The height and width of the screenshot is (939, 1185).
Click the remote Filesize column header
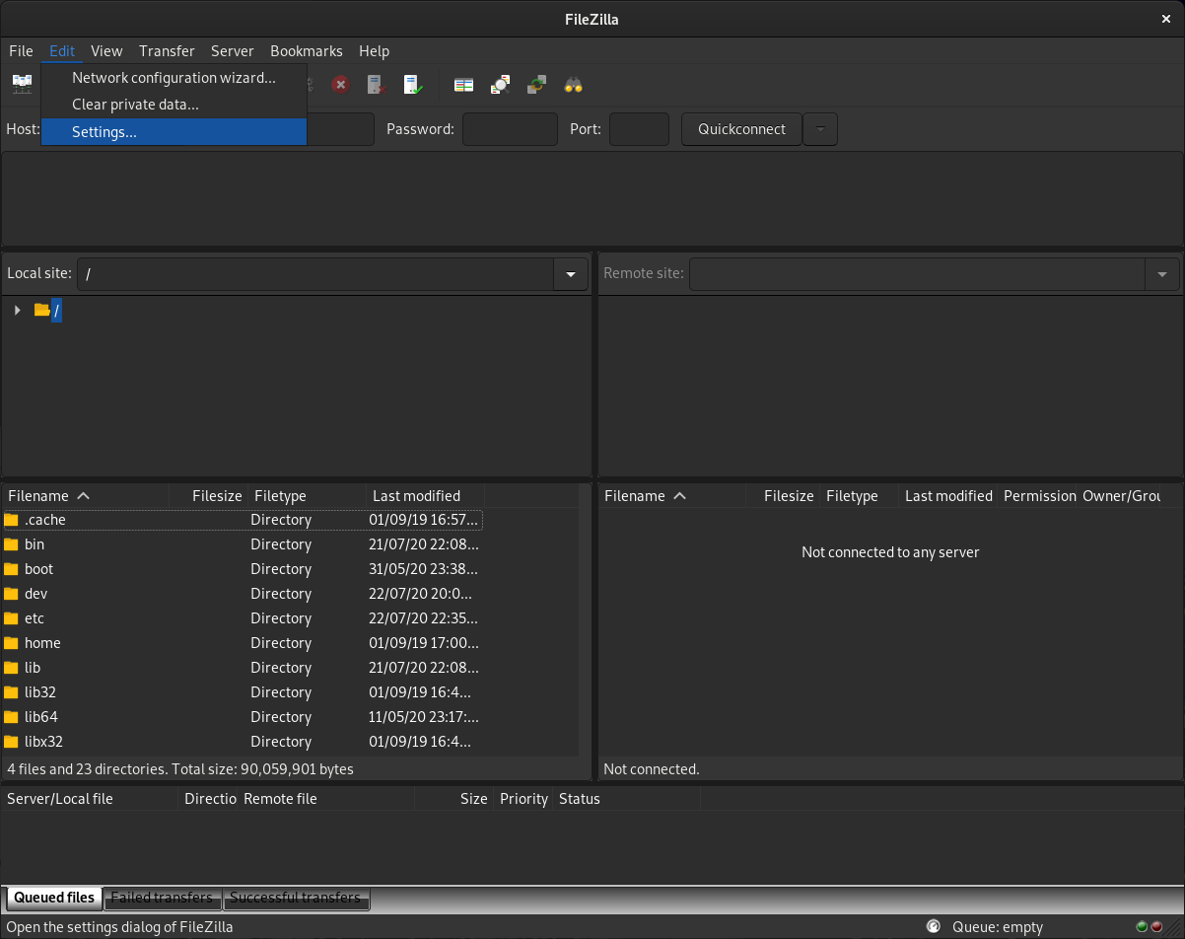[x=783, y=496]
